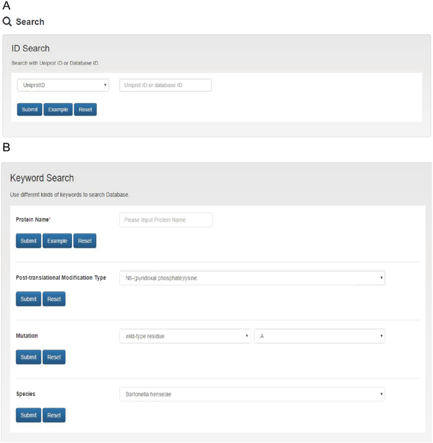The width and height of the screenshot is (433, 443).
Task: Submit the Mutation search
Action: click(29, 357)
